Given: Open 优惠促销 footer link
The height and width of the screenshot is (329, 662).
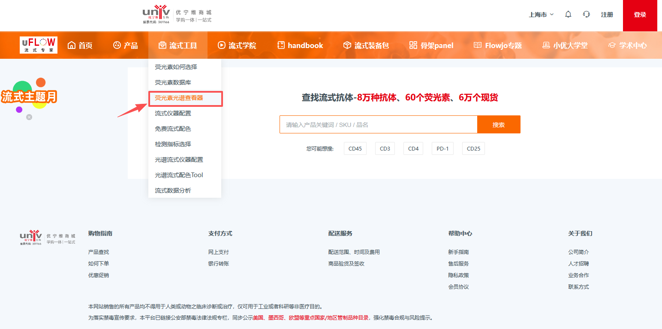Looking at the screenshot, I should click(x=99, y=275).
